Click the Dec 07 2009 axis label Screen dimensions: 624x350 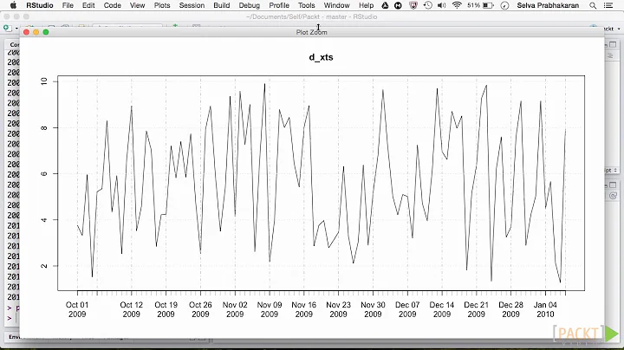pos(407,309)
